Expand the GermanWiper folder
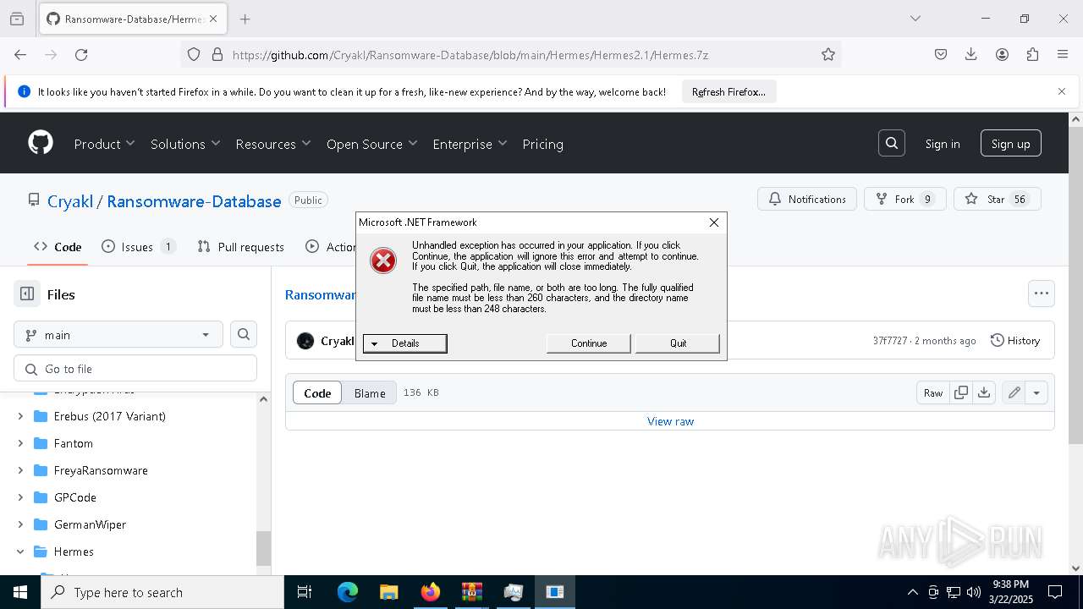 (20, 524)
